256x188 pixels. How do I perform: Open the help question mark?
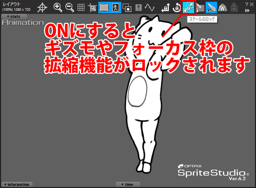pos(246,5)
